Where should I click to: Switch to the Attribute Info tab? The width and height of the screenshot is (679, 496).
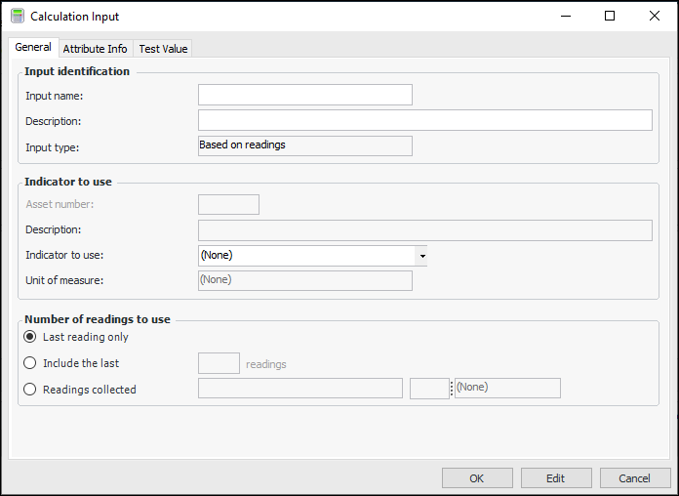pyautogui.click(x=95, y=49)
